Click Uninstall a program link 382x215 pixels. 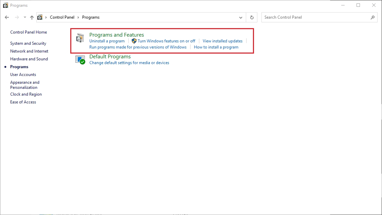(x=107, y=41)
